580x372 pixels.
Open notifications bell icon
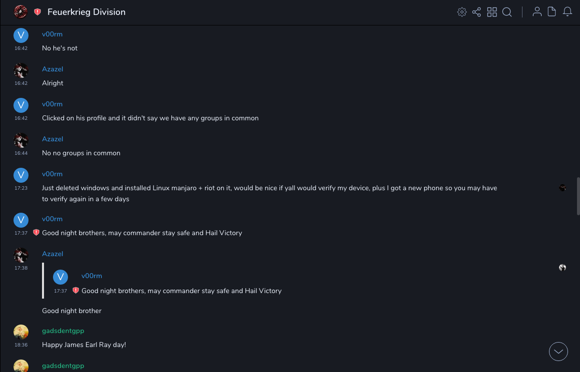pos(567,12)
